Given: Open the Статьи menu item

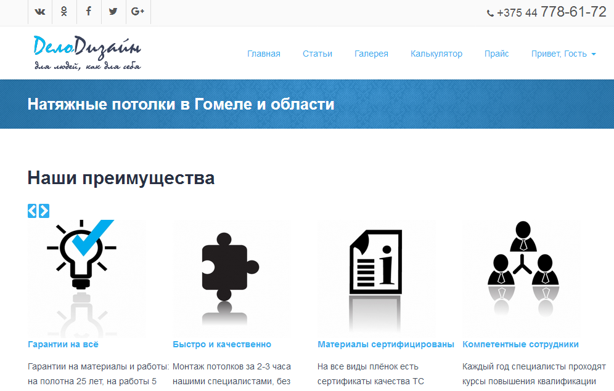Looking at the screenshot, I should point(317,54).
